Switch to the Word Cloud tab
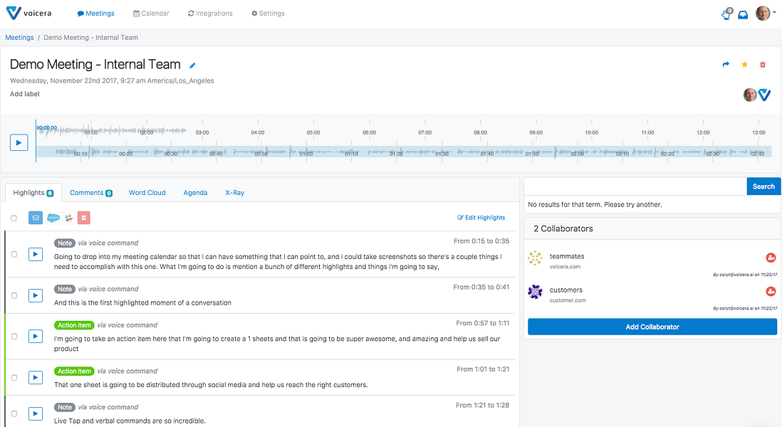 click(x=147, y=193)
